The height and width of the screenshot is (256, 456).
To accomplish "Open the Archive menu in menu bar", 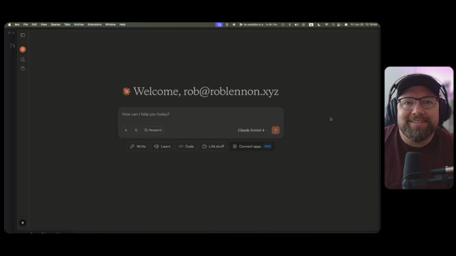I will click(x=79, y=24).
